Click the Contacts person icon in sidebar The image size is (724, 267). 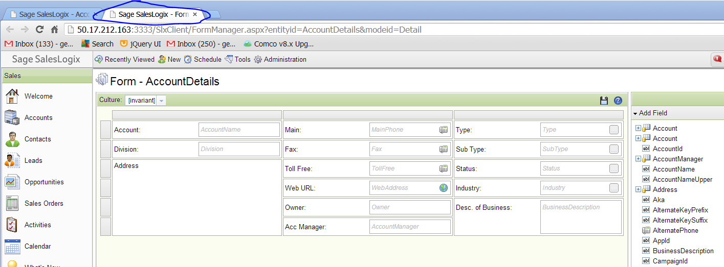pos(12,139)
